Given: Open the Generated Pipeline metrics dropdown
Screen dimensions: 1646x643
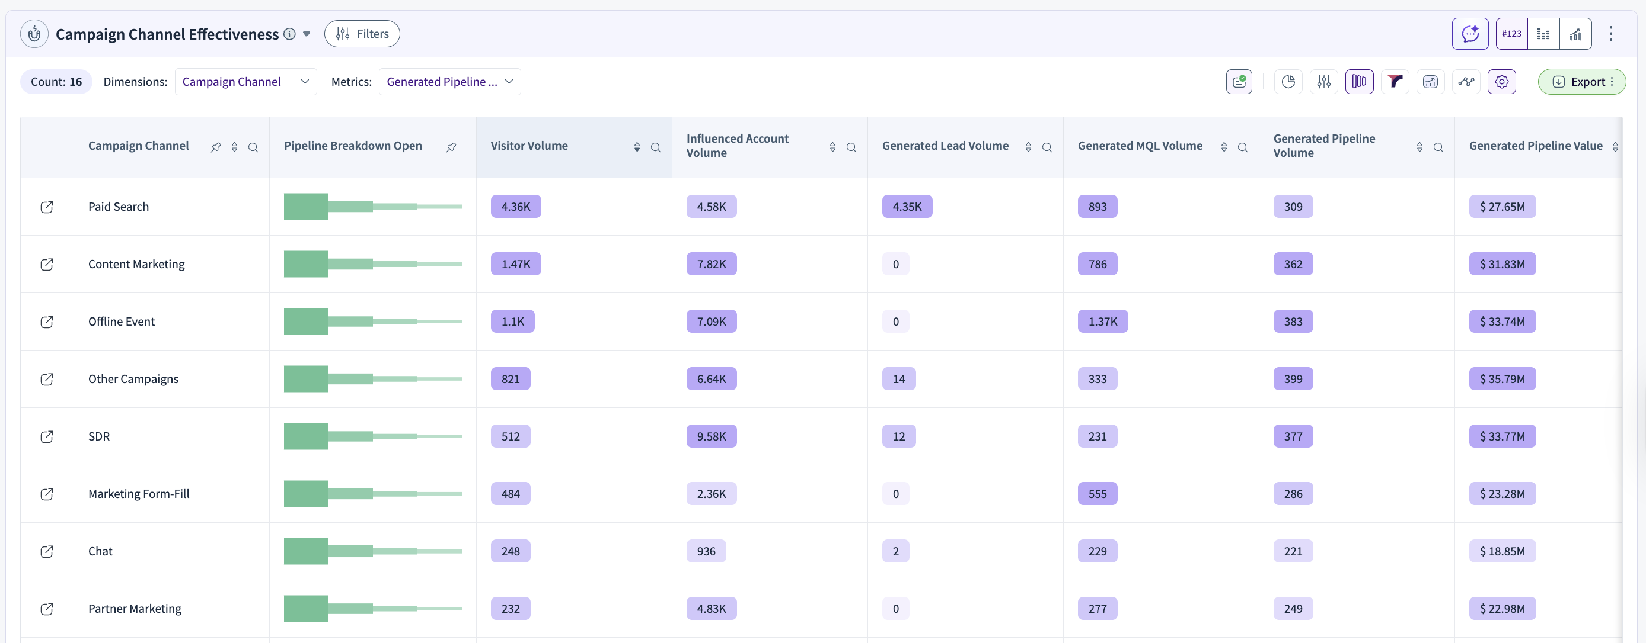Looking at the screenshot, I should [x=449, y=82].
